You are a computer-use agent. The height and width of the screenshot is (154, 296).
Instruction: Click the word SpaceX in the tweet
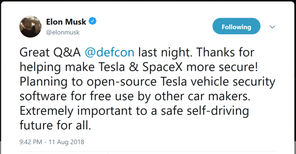tap(163, 67)
